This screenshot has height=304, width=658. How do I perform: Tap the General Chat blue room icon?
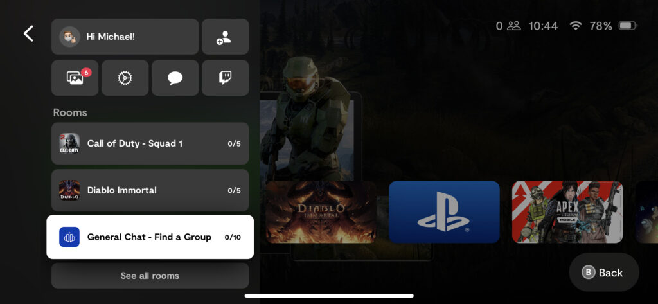click(x=69, y=237)
